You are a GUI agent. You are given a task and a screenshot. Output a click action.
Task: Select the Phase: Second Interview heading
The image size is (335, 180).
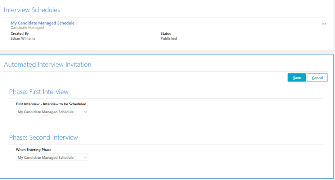(x=43, y=137)
